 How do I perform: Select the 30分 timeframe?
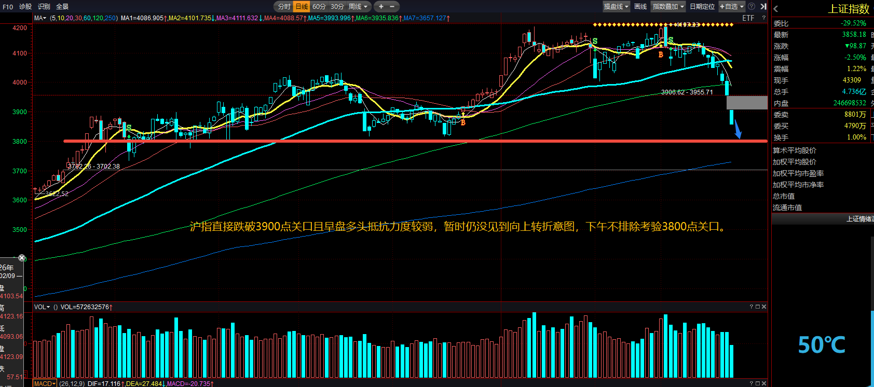(x=337, y=7)
